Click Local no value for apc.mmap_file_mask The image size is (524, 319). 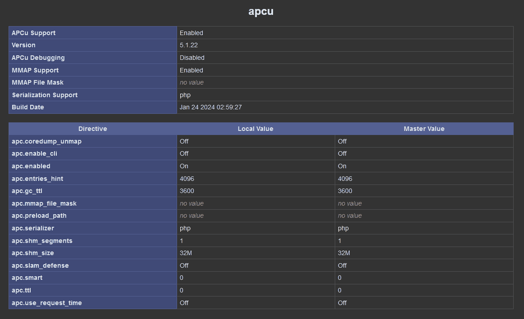pos(191,203)
